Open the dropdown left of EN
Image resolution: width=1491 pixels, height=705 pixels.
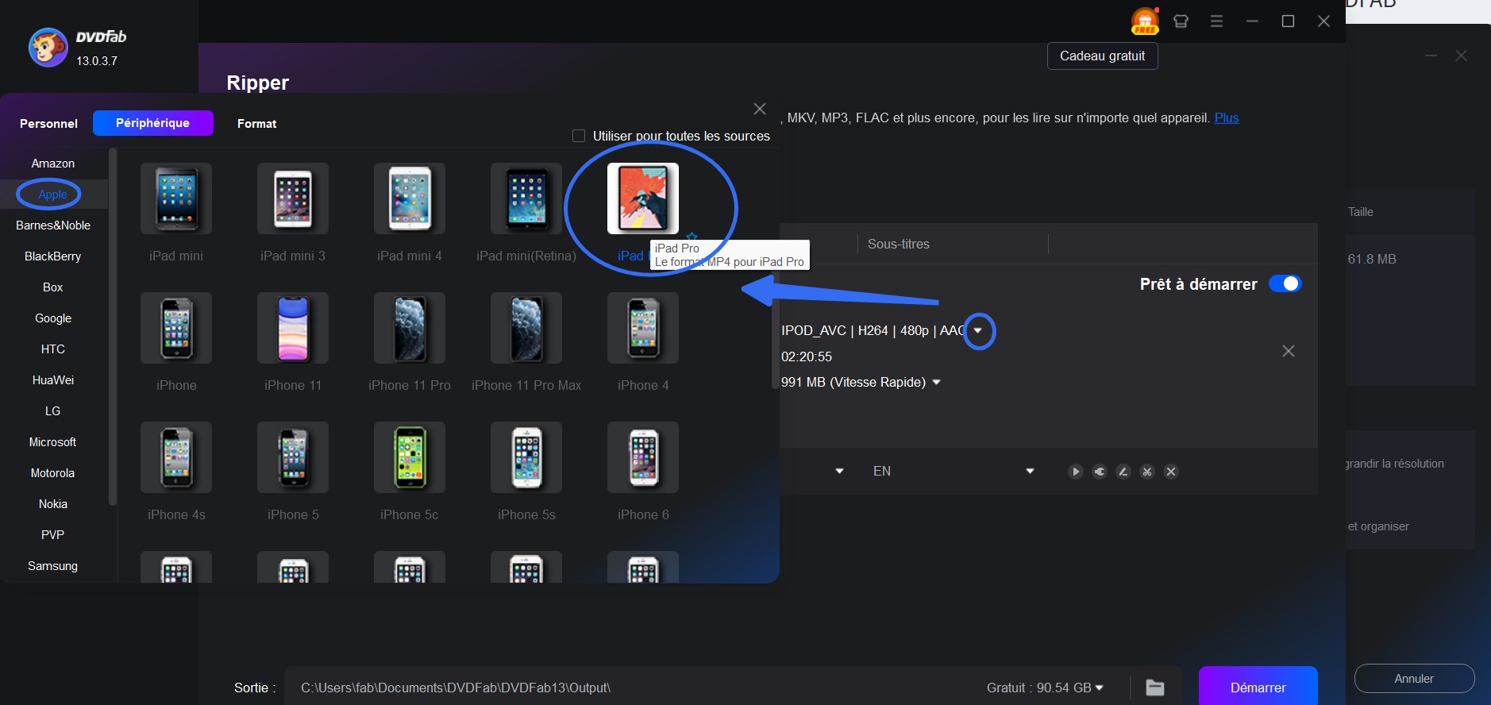pyautogui.click(x=839, y=472)
